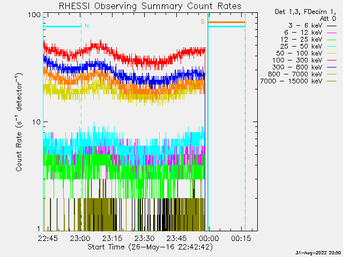Select the 6 - 12 keV legend label
Viewport: 343px width, 257px height.
(x=303, y=33)
